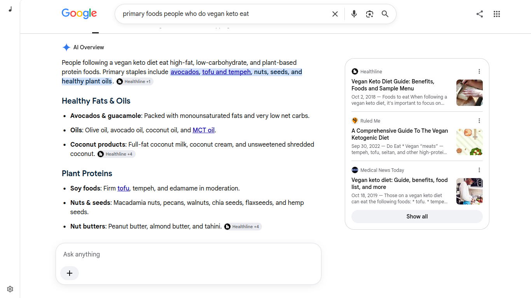The image size is (531, 298).
Task: Open more options for Ruled Me result
Action: [x=479, y=121]
